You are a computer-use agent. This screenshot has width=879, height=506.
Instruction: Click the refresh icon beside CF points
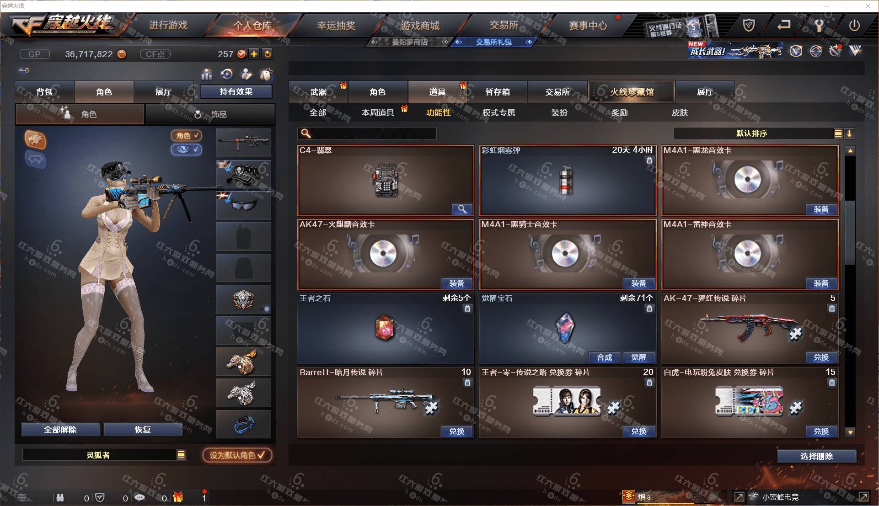coord(268,54)
